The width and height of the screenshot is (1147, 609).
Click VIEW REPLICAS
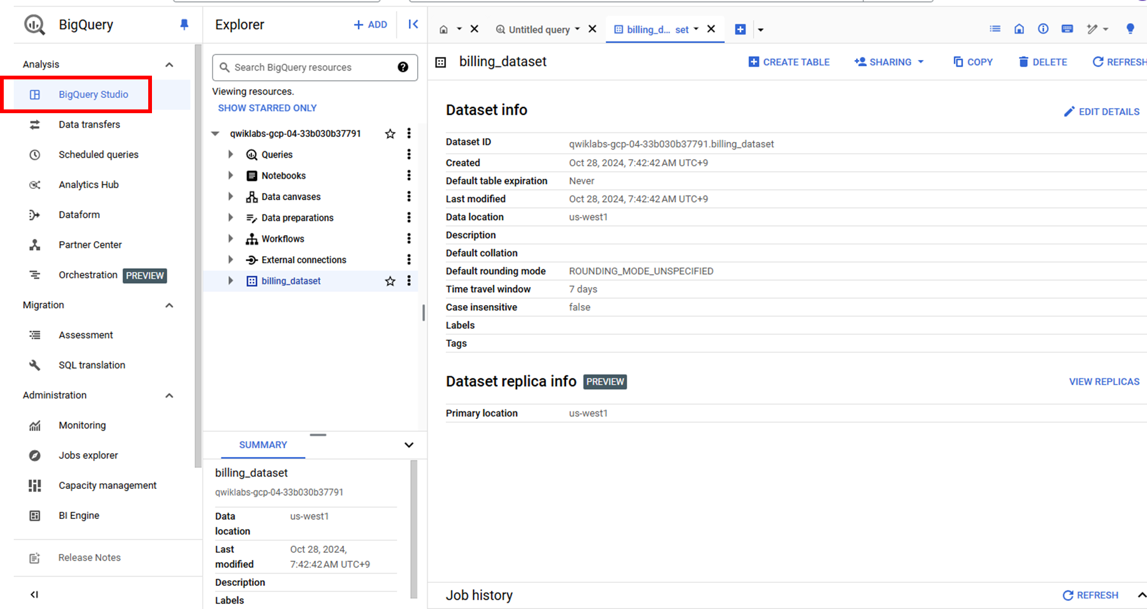coord(1104,381)
